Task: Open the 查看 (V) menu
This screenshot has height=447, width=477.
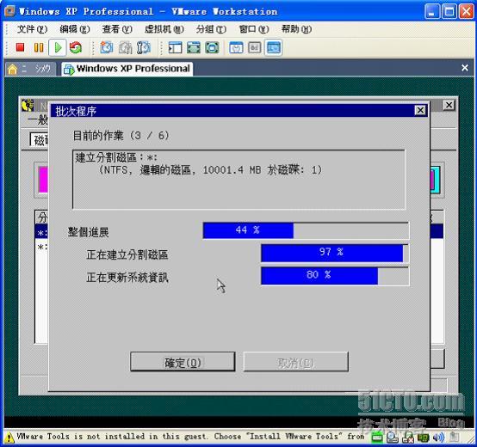Action: 117,29
